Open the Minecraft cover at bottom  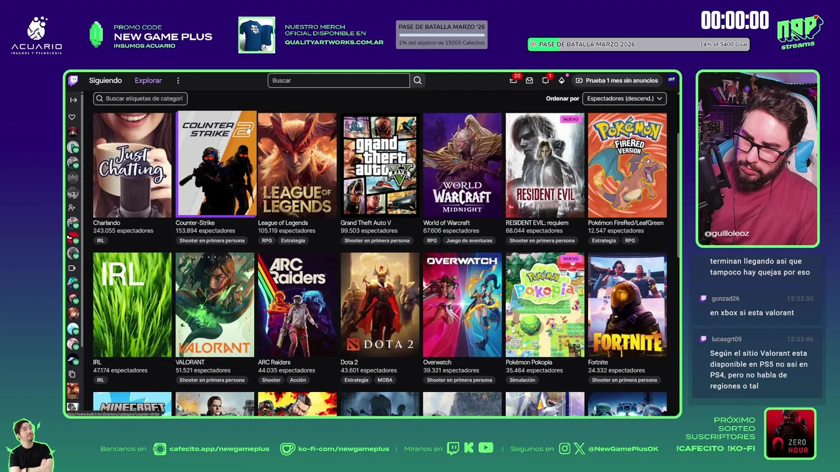tap(132, 404)
